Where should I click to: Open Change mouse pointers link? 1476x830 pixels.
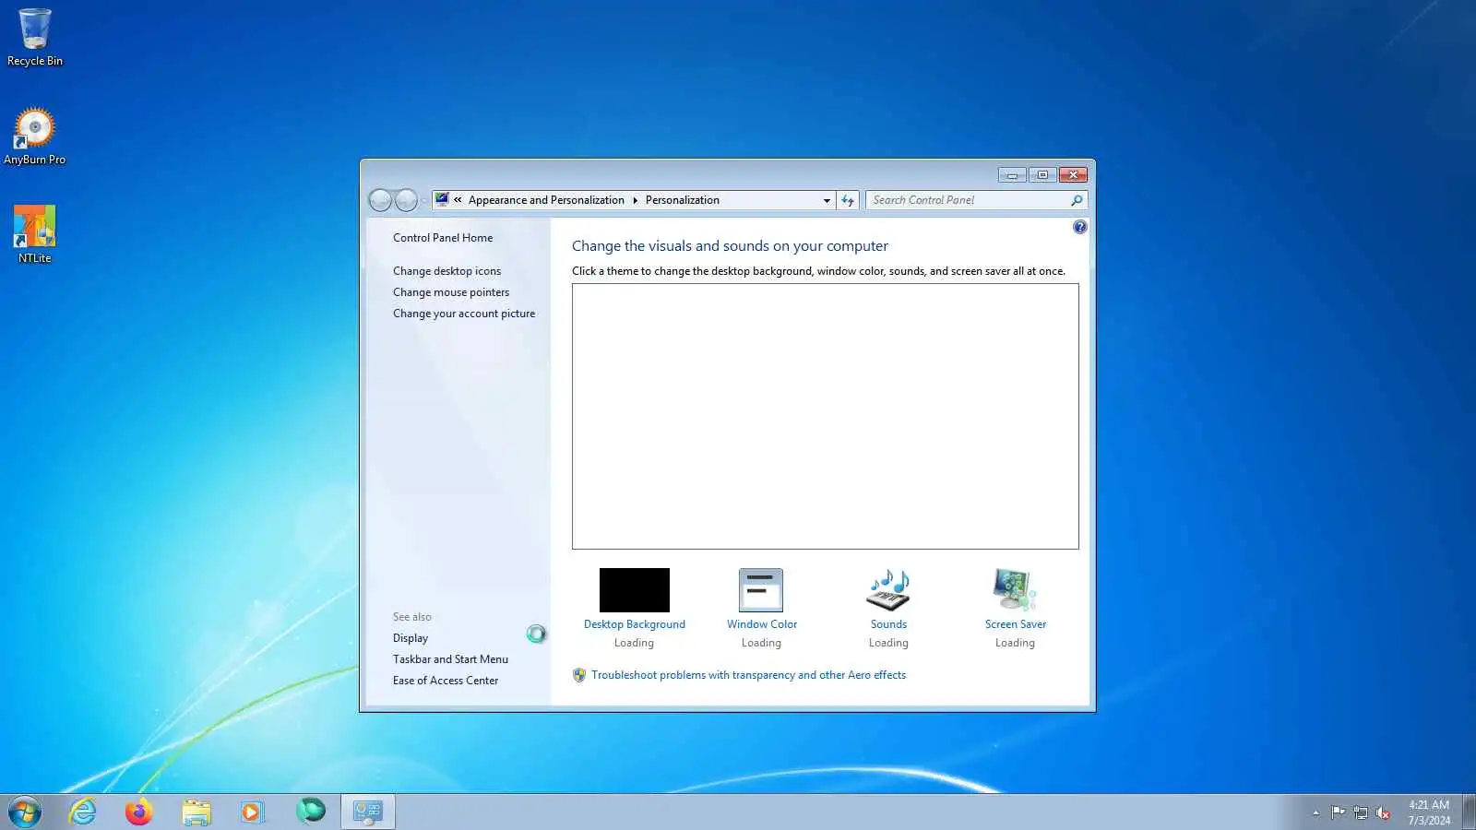click(x=451, y=292)
